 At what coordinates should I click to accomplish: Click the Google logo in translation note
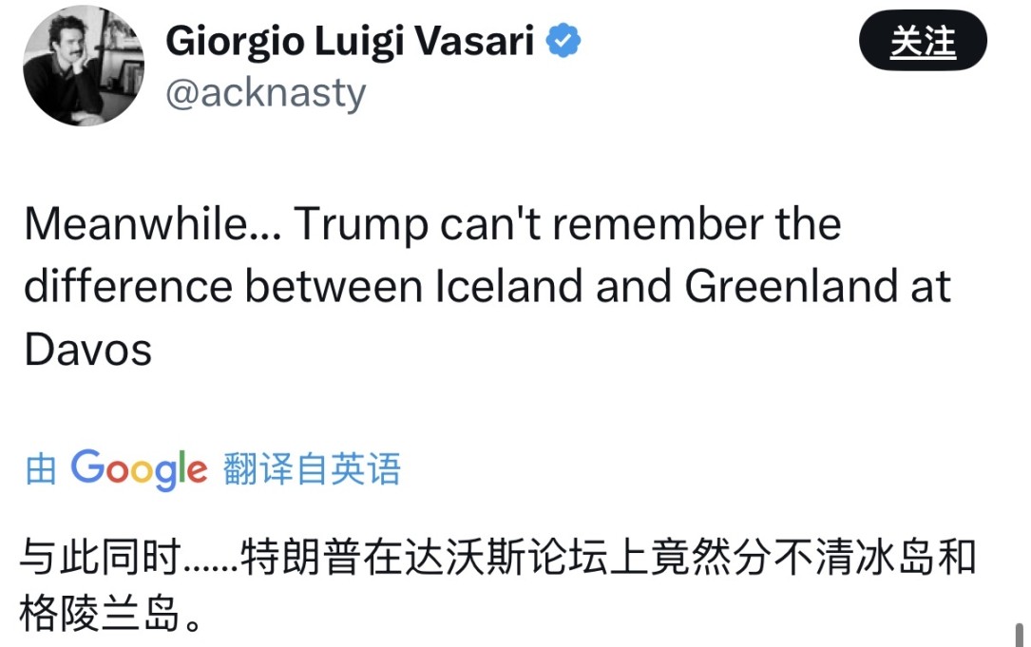point(139,468)
